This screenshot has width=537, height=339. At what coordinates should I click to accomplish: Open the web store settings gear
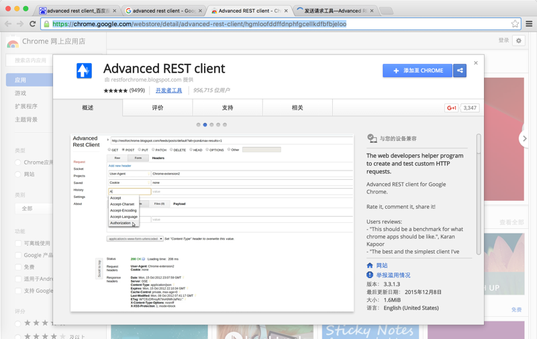(x=518, y=41)
